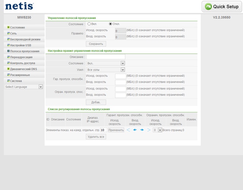Open Расширенные settings
Viewport: 243px width, 190px height.
tap(20, 75)
